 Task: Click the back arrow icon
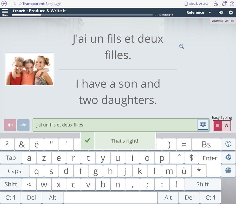click(x=4, y=4)
